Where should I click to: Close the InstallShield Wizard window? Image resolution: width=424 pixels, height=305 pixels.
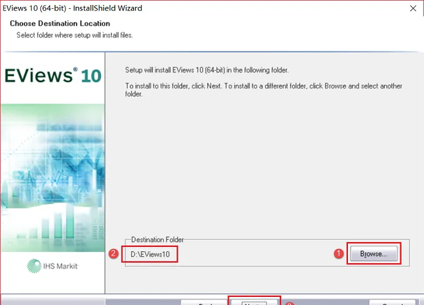click(x=413, y=8)
